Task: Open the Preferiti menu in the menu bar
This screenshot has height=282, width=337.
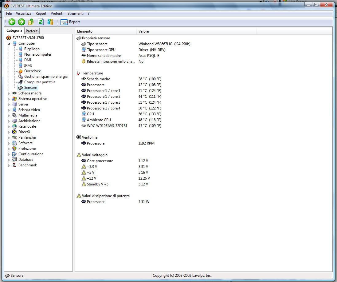Action: coord(57,13)
